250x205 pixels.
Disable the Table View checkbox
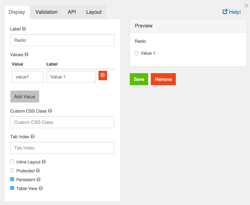pyautogui.click(x=12, y=188)
